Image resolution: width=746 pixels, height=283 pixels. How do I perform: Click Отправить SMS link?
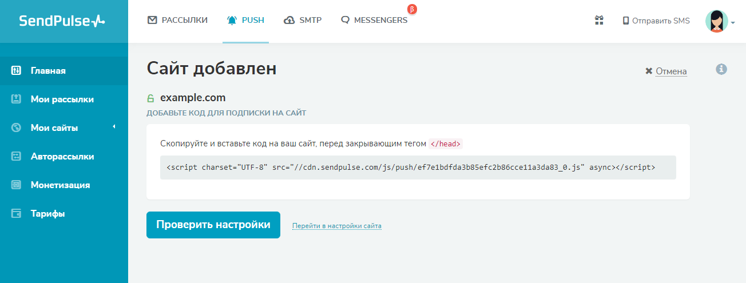[x=656, y=21]
